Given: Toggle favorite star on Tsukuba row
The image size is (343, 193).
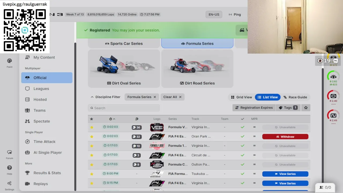Looking at the screenshot, I should point(92,174).
